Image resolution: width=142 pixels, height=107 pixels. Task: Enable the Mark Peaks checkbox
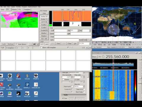tap(84, 92)
